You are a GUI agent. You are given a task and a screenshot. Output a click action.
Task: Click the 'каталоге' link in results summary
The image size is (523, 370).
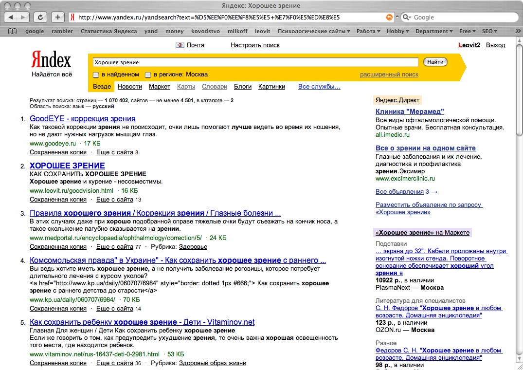[x=212, y=100]
